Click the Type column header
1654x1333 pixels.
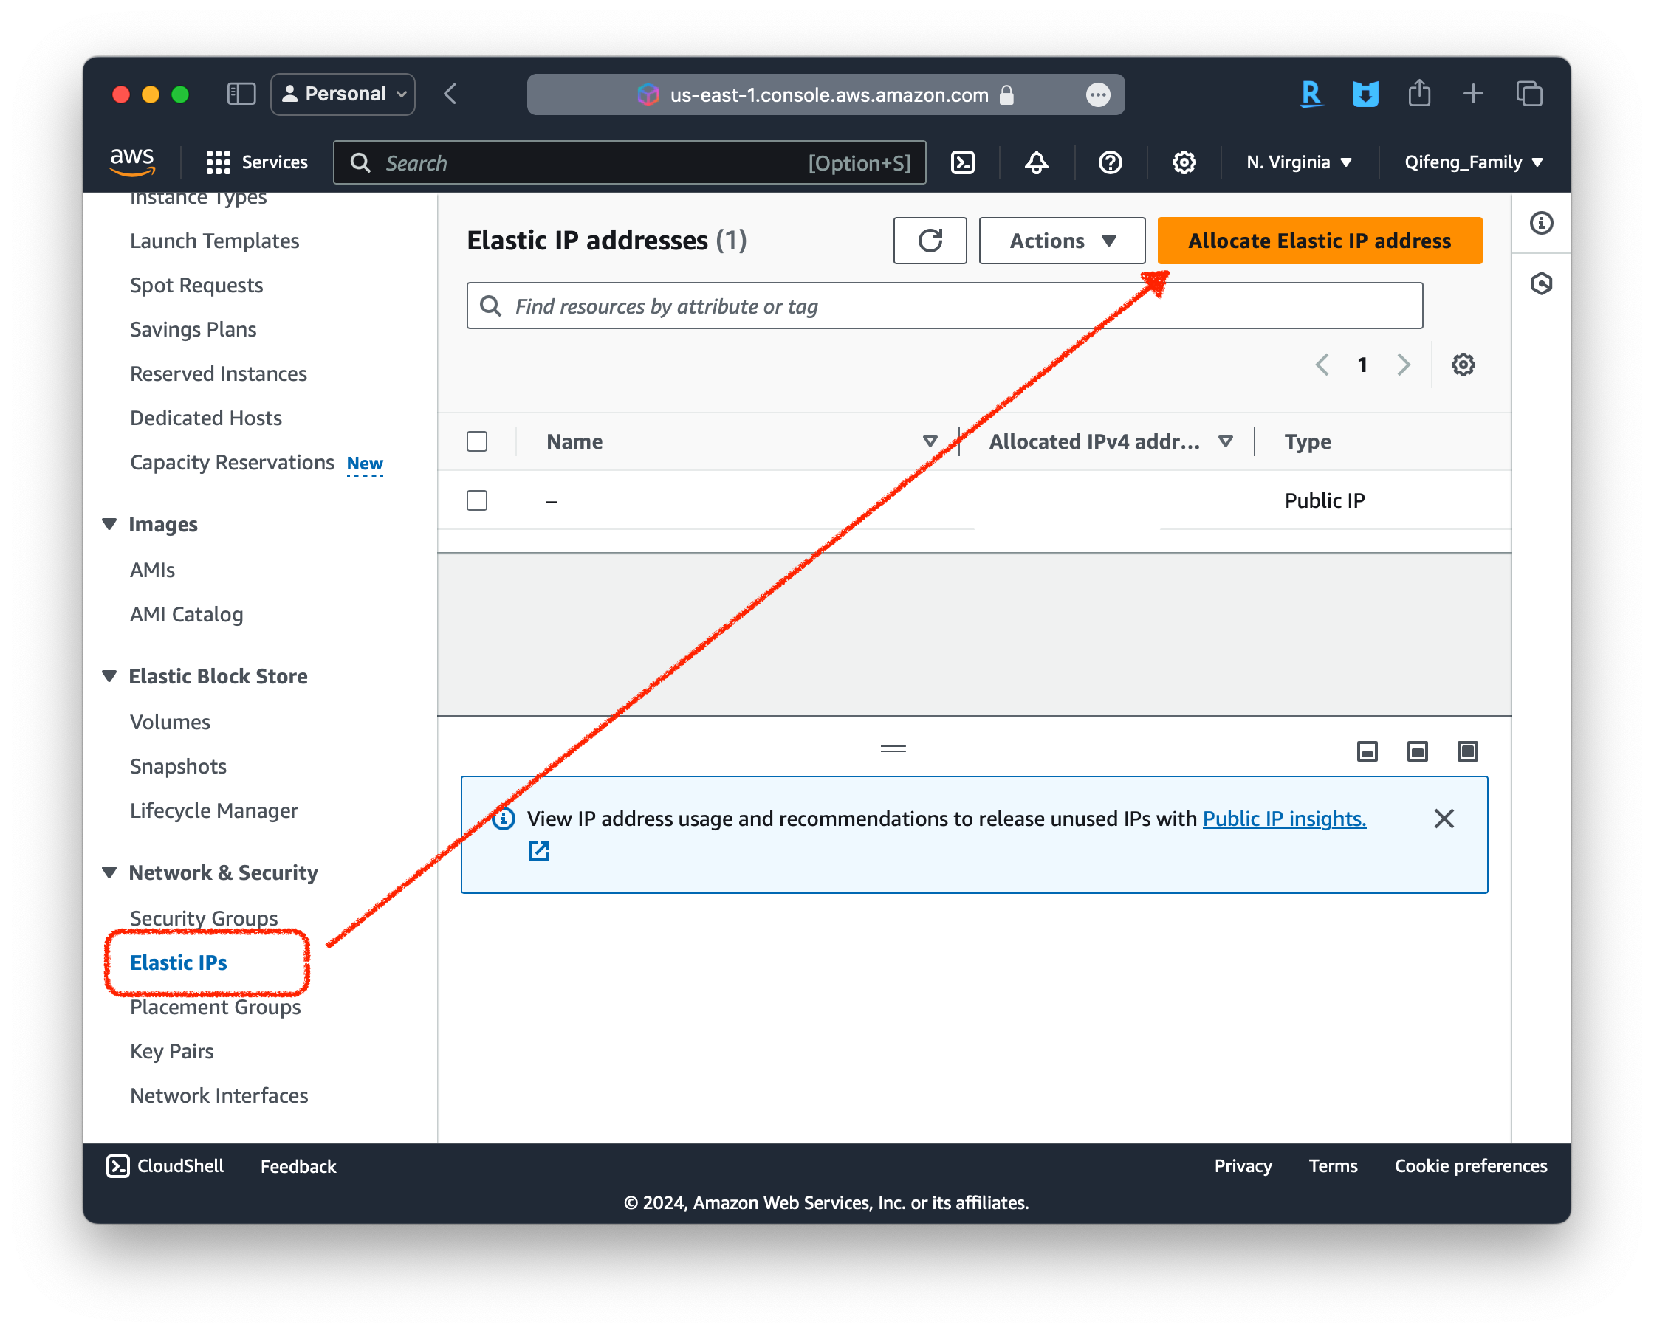1308,442
